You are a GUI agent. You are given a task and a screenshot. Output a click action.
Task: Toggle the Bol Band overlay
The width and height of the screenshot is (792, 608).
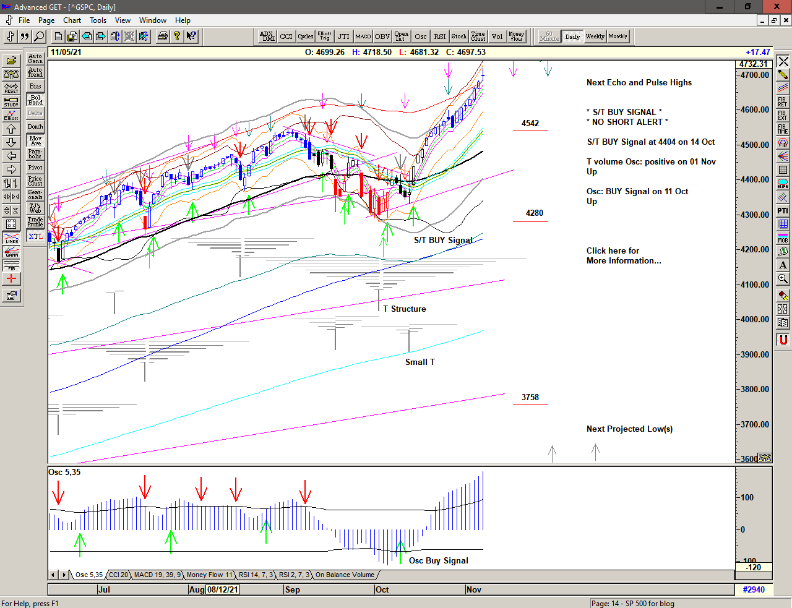[35, 100]
